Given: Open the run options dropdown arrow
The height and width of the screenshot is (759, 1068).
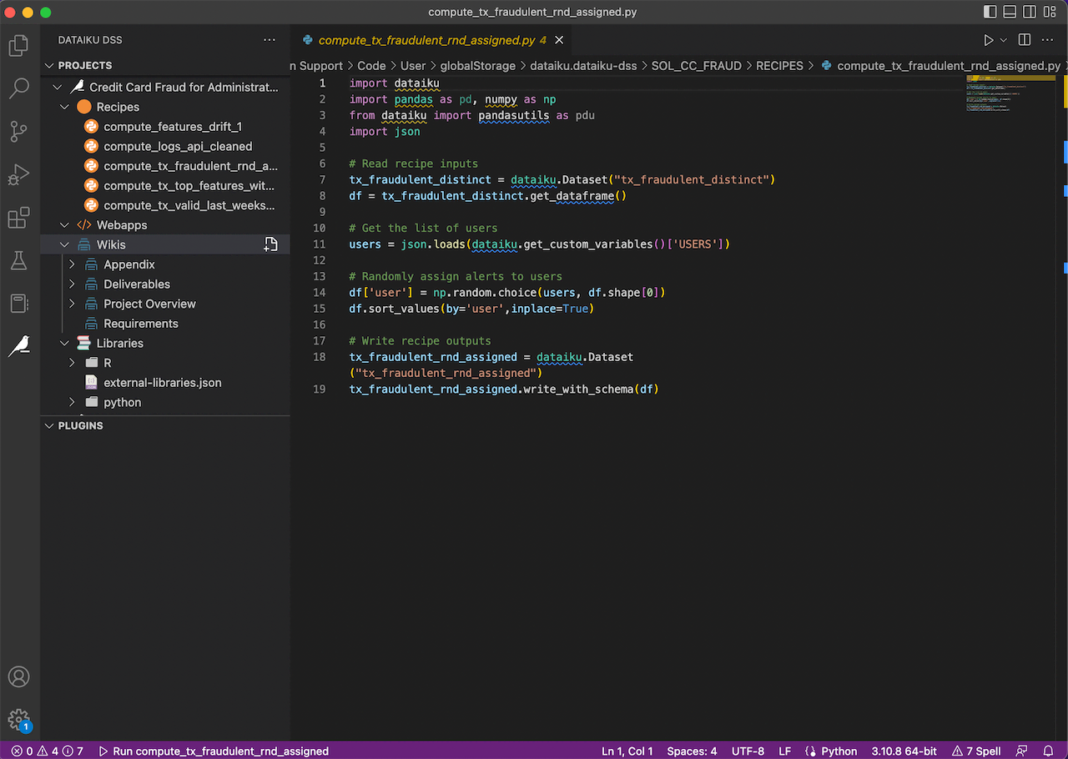Looking at the screenshot, I should (x=1003, y=40).
